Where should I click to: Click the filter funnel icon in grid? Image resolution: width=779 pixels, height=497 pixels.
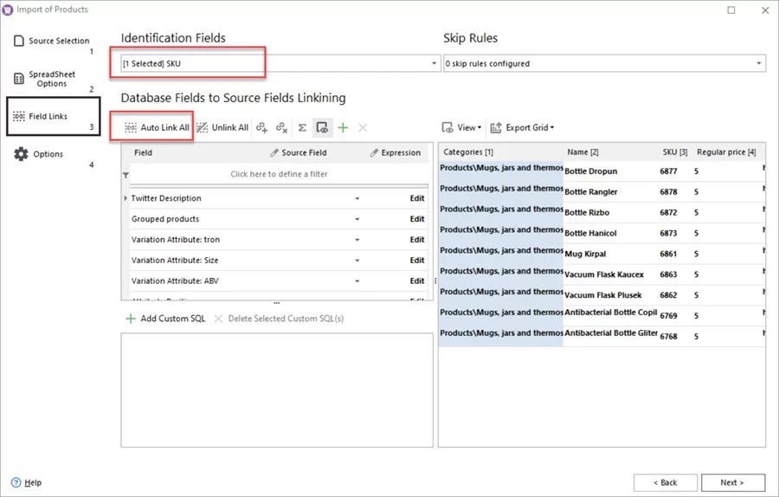tap(126, 175)
